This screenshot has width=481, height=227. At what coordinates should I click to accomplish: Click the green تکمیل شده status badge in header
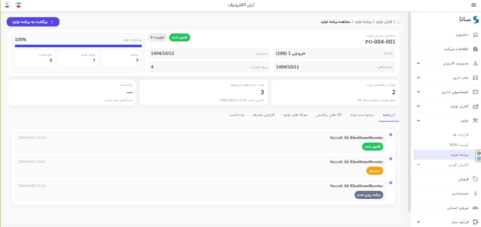179,38
